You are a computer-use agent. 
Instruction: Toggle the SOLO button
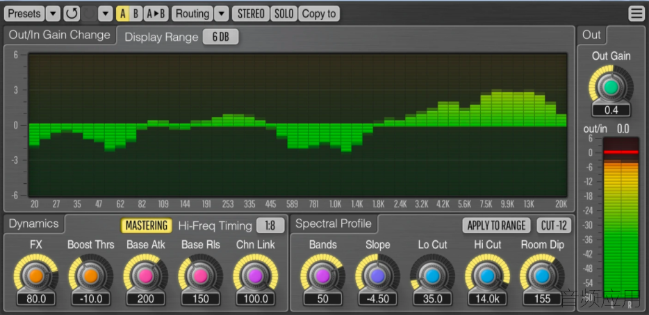pos(284,14)
